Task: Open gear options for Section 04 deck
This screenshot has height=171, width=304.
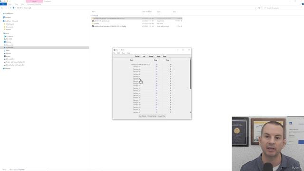Action: (171, 69)
